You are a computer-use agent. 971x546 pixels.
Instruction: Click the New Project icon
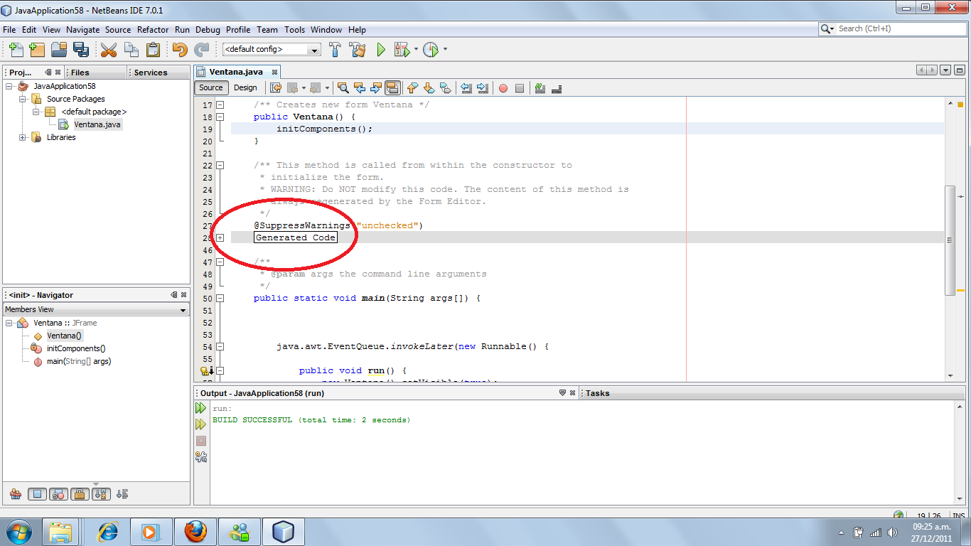pyautogui.click(x=36, y=50)
